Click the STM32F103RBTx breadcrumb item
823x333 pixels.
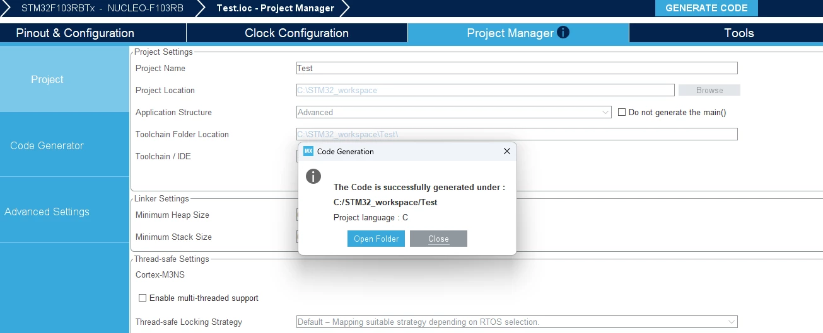point(58,8)
